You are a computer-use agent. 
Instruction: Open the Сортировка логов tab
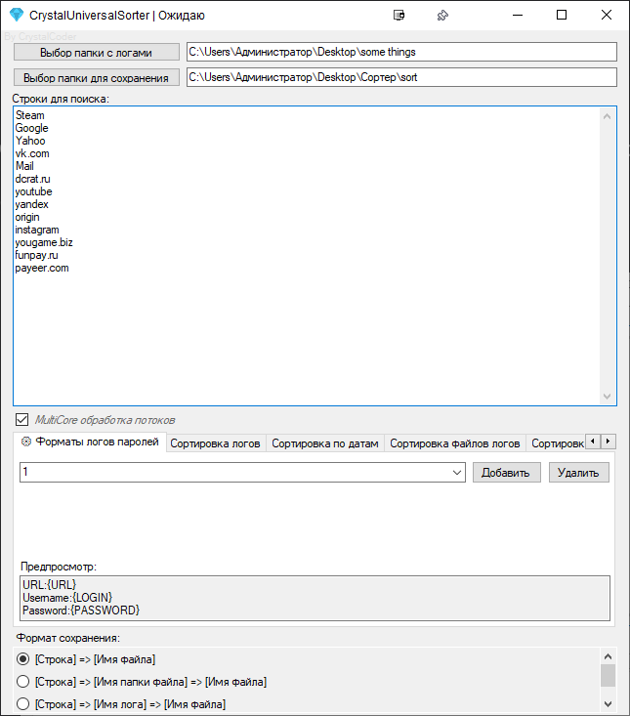215,443
